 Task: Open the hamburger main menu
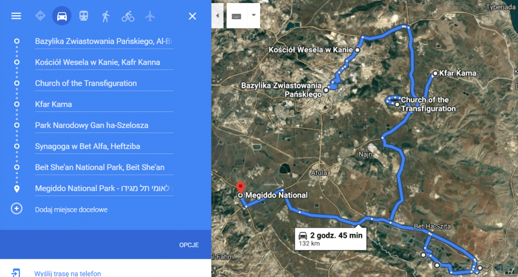(16, 16)
